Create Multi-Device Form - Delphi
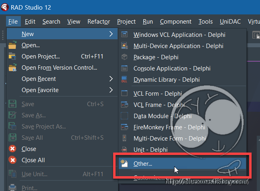This screenshot has height=191, width=260. tap(183, 139)
